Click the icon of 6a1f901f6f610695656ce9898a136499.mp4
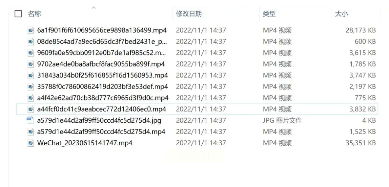Image resolution: width=389 pixels, height=187 pixels. 31,30
